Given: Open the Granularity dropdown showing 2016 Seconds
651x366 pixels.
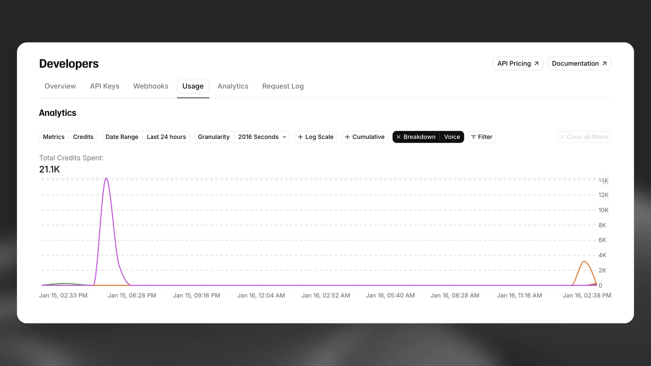Looking at the screenshot, I should point(262,137).
